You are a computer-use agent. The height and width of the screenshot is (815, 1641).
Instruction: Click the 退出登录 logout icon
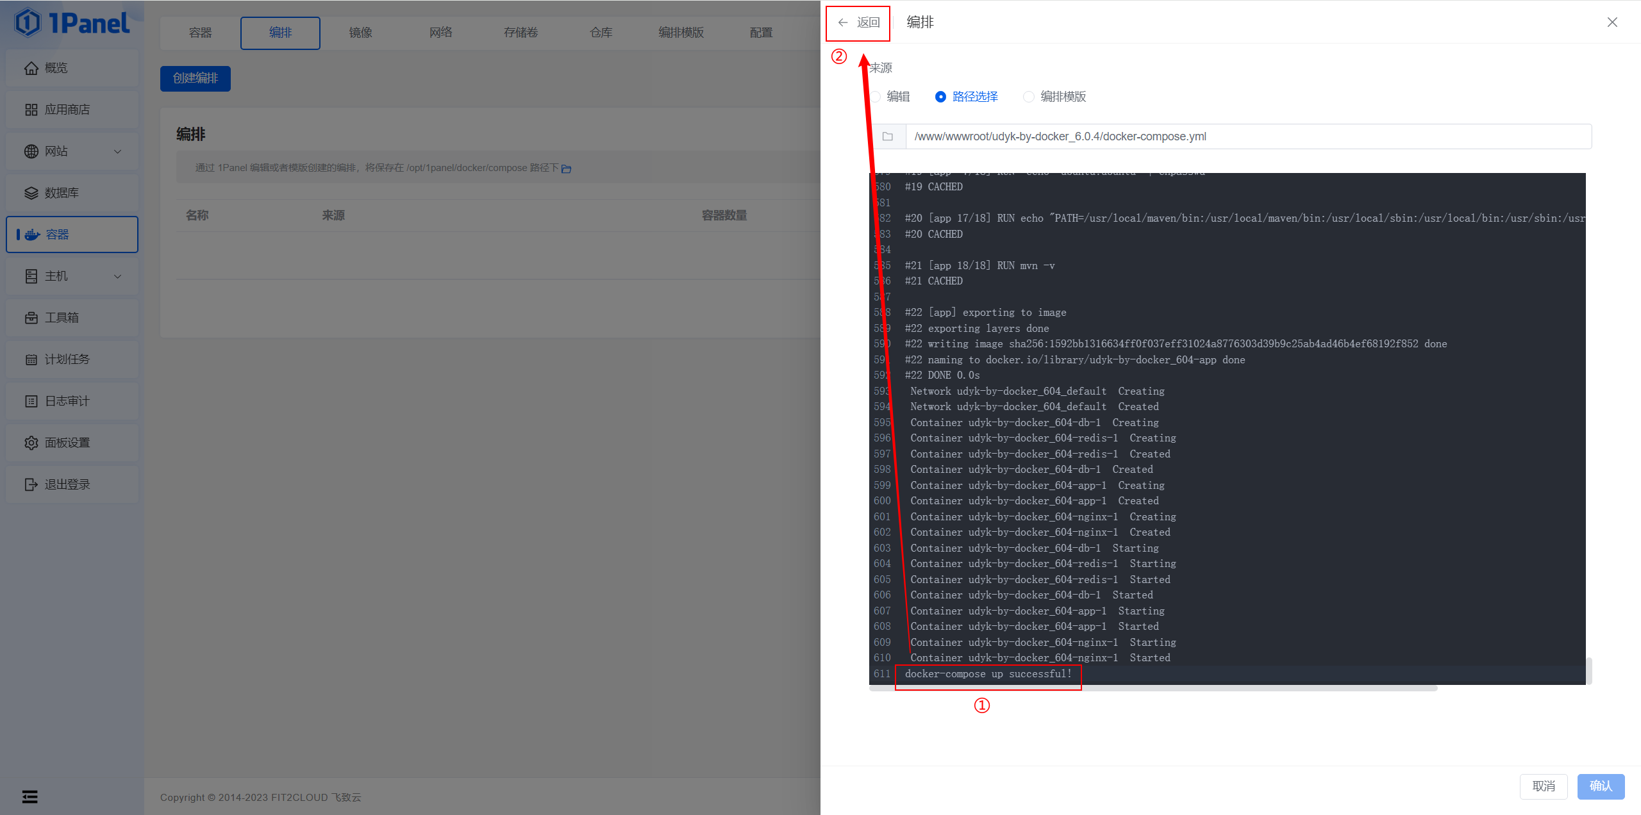coord(31,484)
